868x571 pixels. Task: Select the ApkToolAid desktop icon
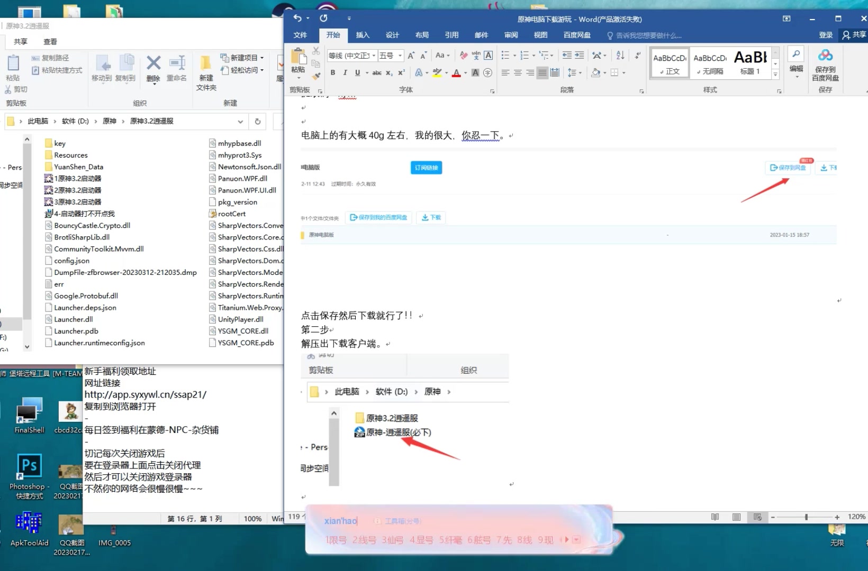click(29, 529)
